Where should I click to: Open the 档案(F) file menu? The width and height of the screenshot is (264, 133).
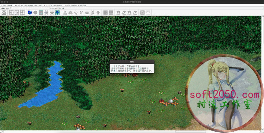(3, 5)
